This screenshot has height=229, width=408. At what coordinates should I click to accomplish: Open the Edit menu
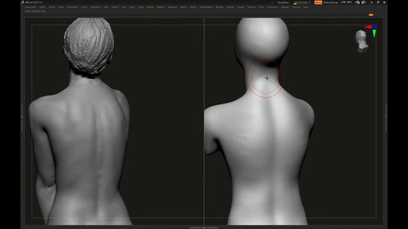[x=106, y=7]
